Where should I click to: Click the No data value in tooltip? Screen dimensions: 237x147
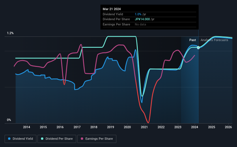point(140,24)
